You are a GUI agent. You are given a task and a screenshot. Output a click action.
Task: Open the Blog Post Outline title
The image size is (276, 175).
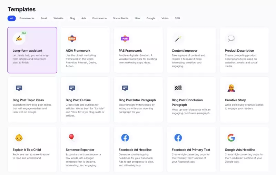coord(78,100)
